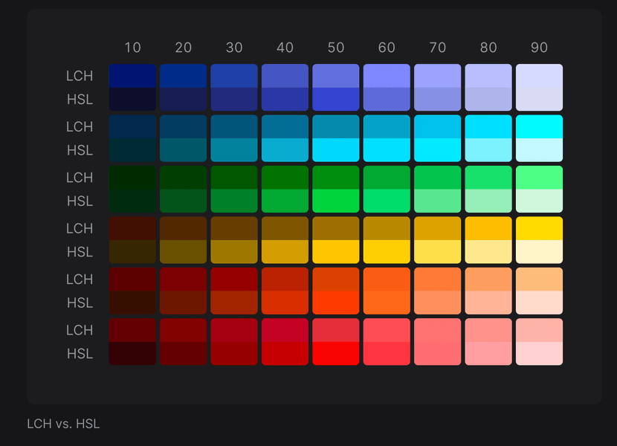
Task: Select the LCH red-row swatch in column 60
Action: coord(387,330)
